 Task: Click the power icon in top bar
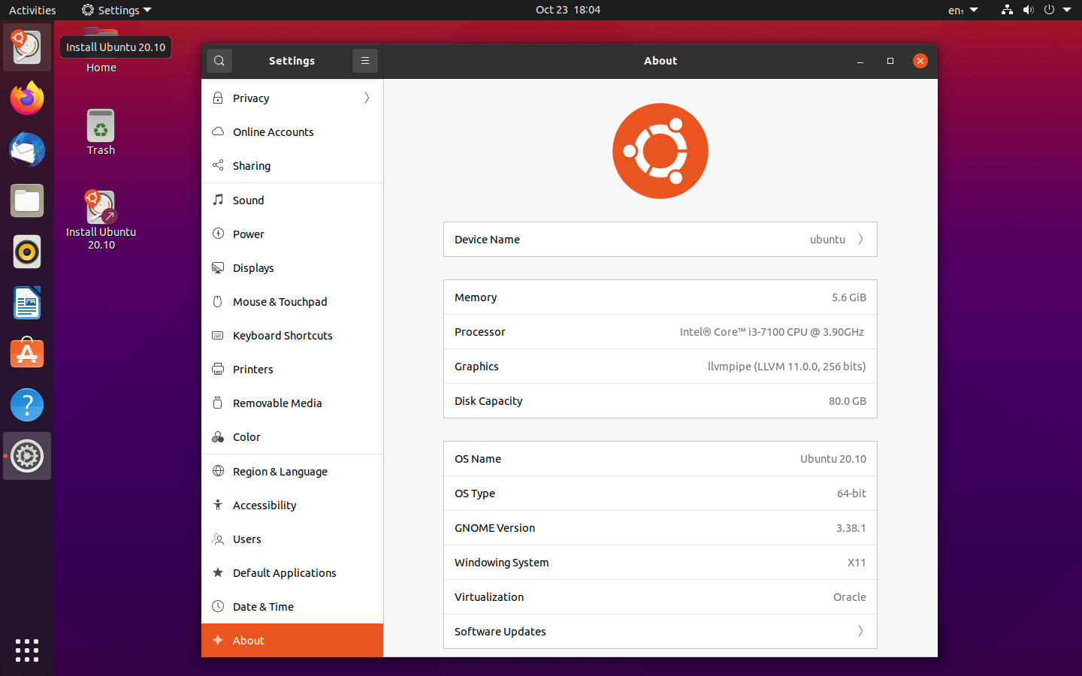click(1049, 10)
